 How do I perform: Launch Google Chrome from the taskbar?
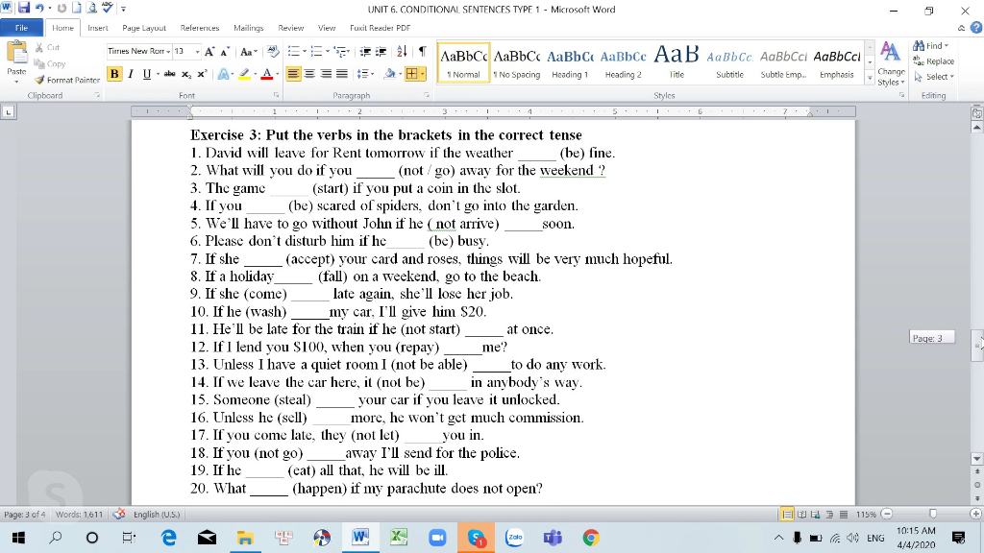point(591,538)
